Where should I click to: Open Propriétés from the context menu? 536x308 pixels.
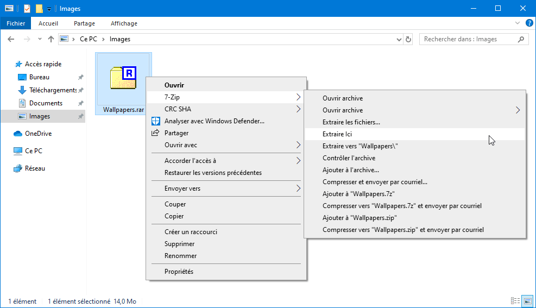pyautogui.click(x=226, y=272)
